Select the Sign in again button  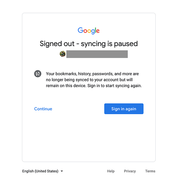(124, 109)
